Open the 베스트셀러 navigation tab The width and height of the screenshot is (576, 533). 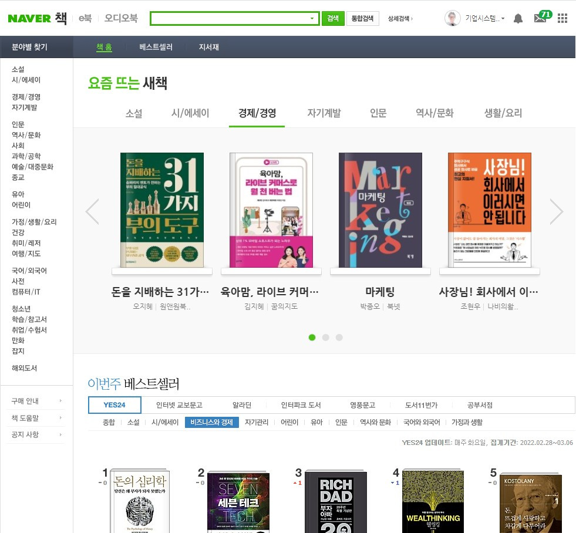pos(156,47)
